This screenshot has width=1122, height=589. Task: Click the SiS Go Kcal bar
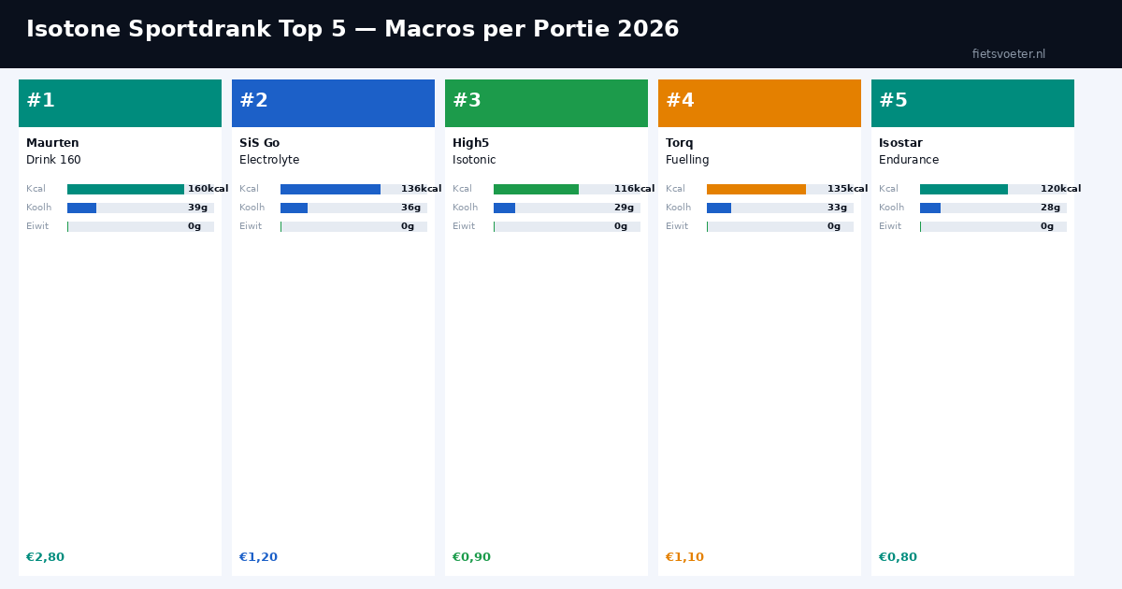click(353, 189)
